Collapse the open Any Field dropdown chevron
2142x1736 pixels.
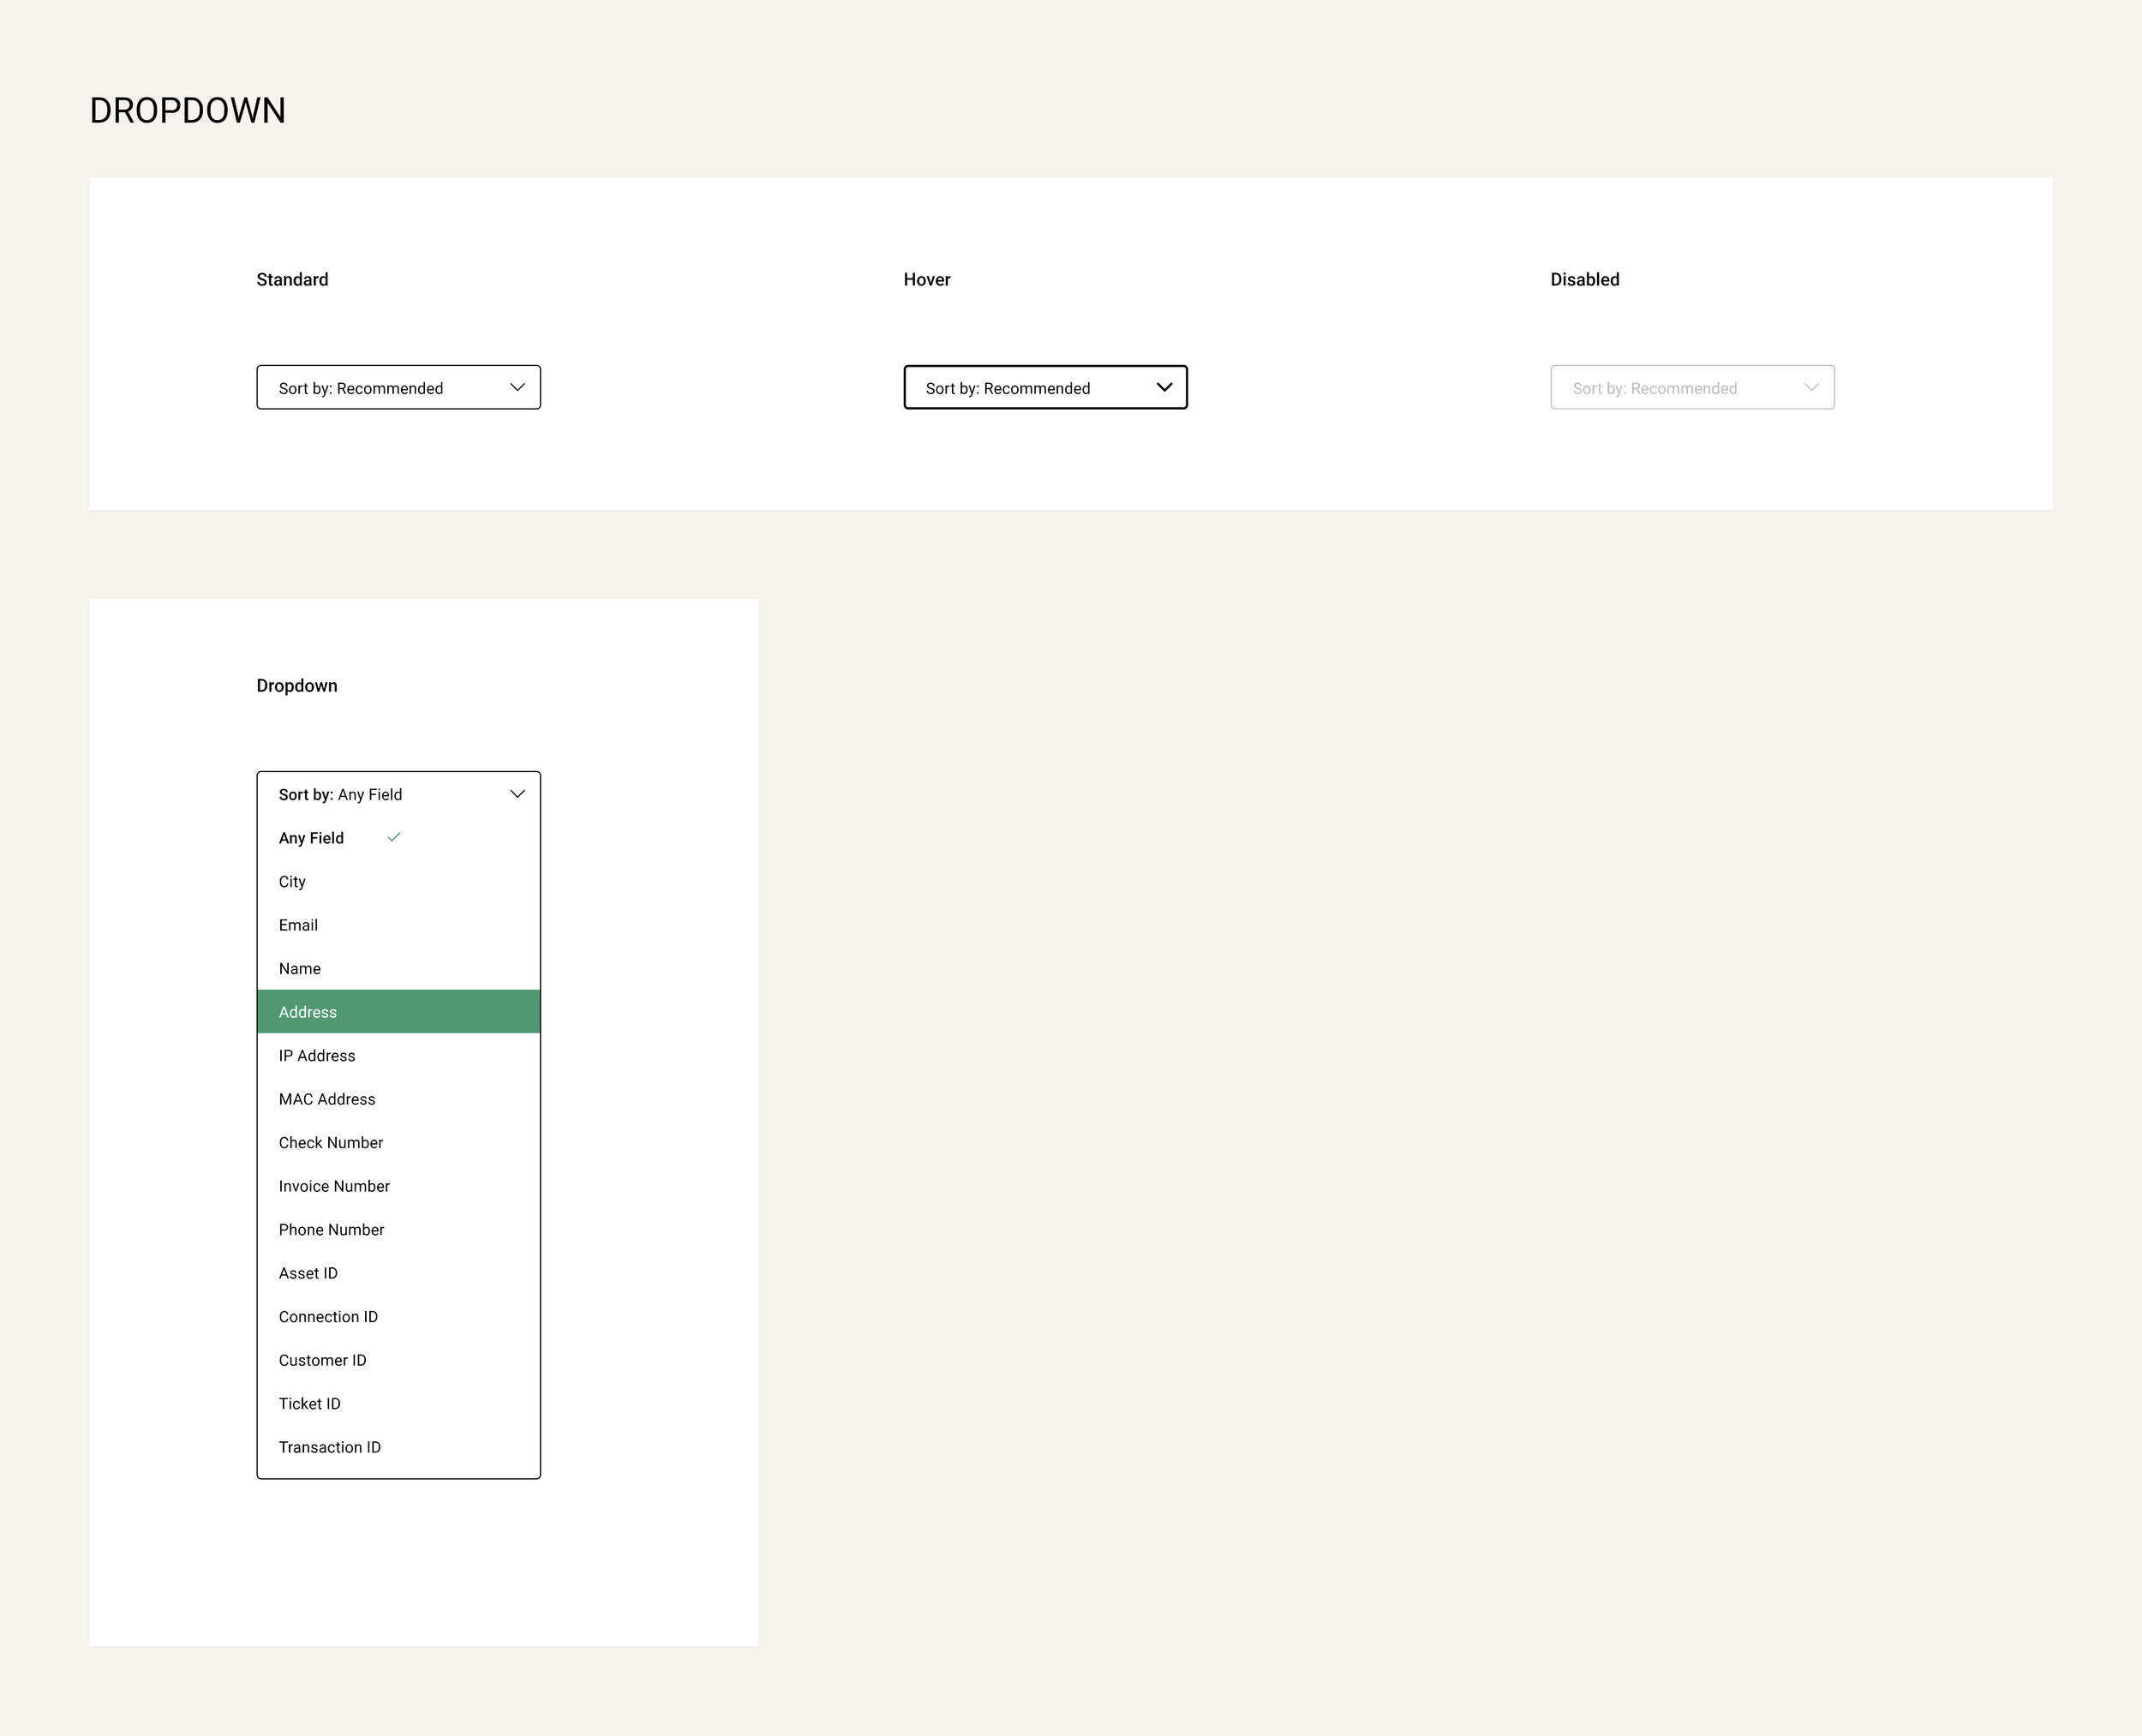(x=517, y=794)
